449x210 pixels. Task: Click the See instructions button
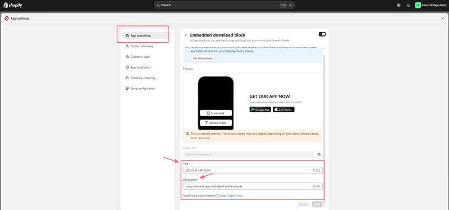[x=203, y=58]
